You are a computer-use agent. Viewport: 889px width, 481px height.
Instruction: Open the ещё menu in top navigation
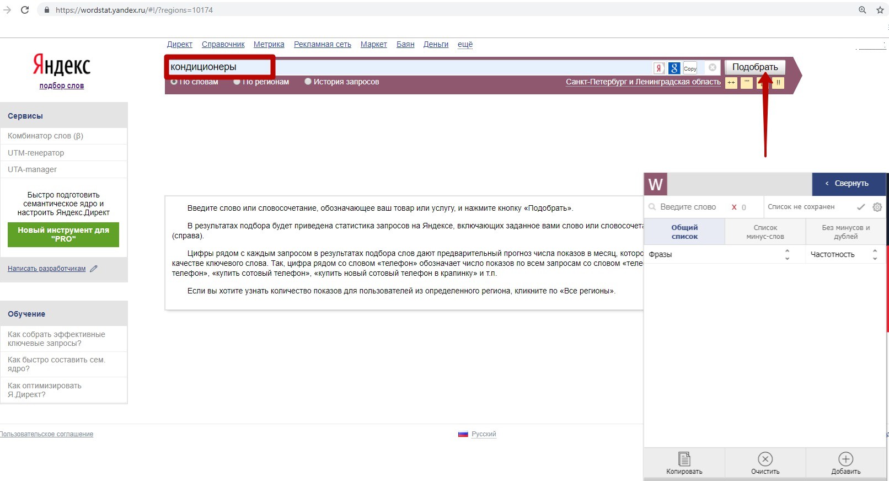point(465,44)
